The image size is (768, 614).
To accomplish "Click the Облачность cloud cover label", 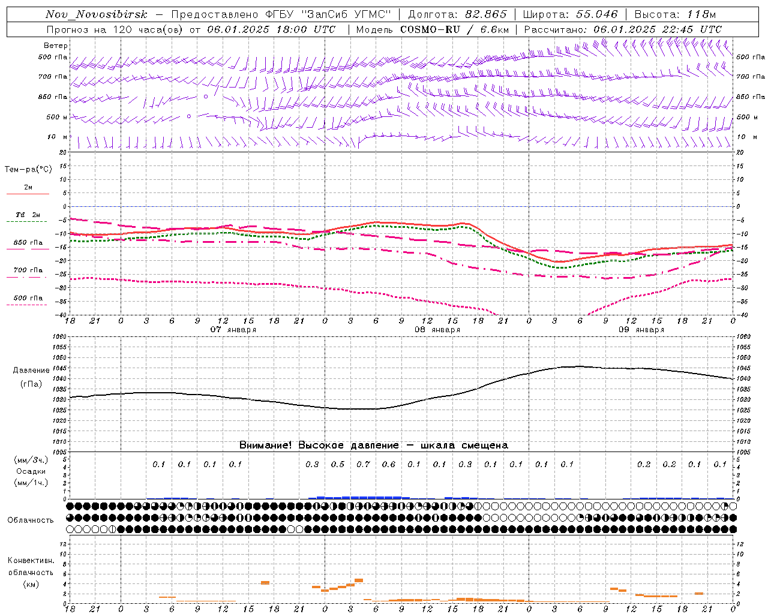I will [31, 520].
